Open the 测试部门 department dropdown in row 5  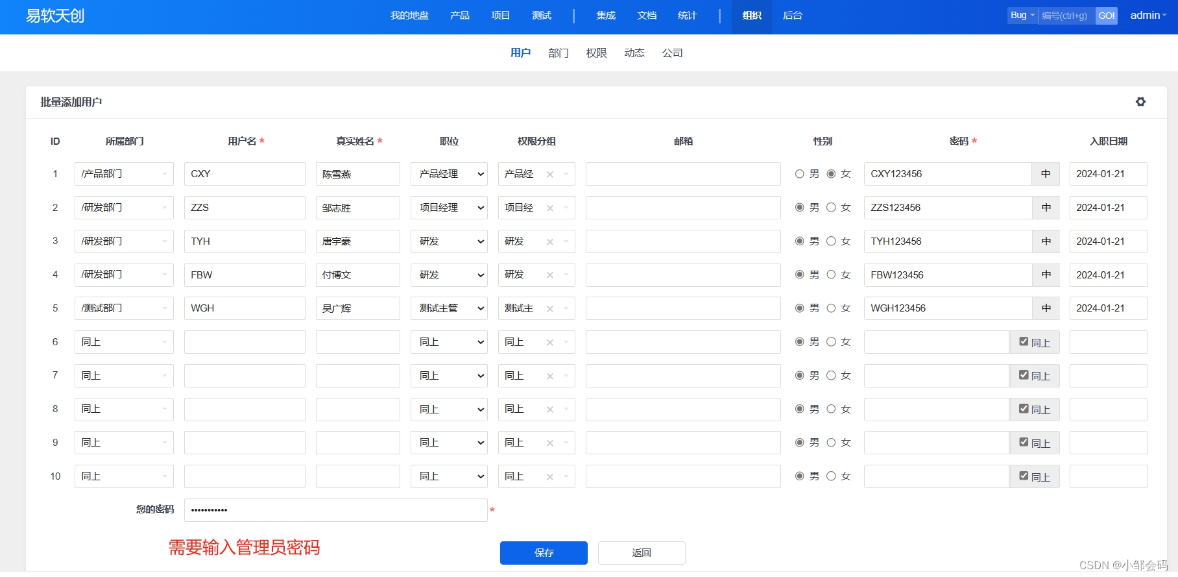coord(124,308)
